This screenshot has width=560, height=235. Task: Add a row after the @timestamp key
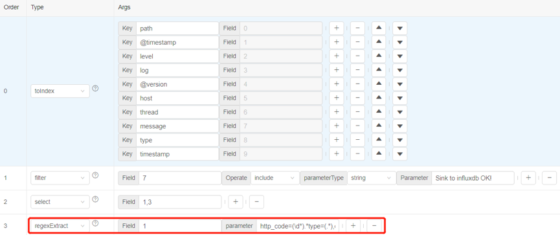click(336, 42)
